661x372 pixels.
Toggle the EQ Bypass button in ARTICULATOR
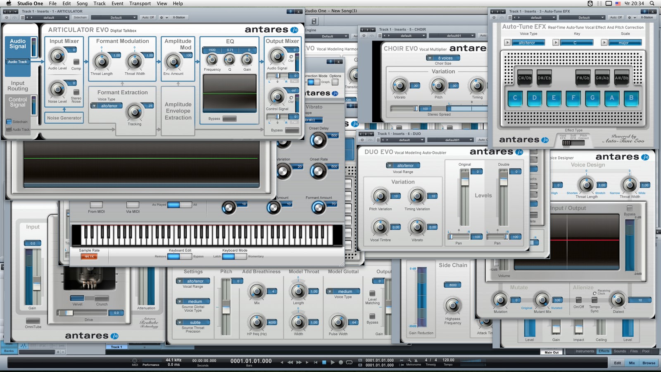point(229,119)
